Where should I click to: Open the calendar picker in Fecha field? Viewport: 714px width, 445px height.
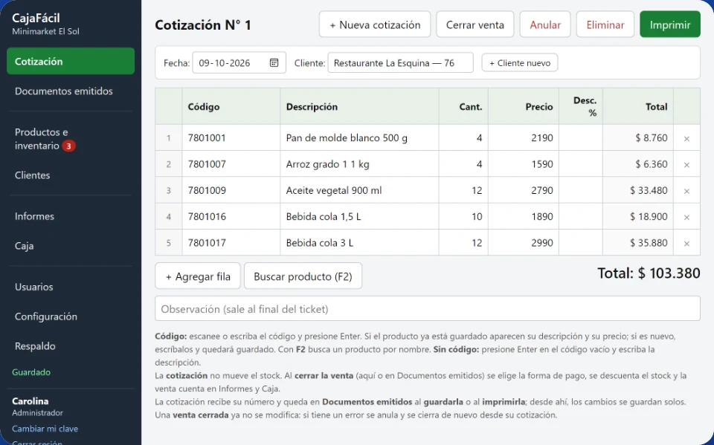(274, 63)
